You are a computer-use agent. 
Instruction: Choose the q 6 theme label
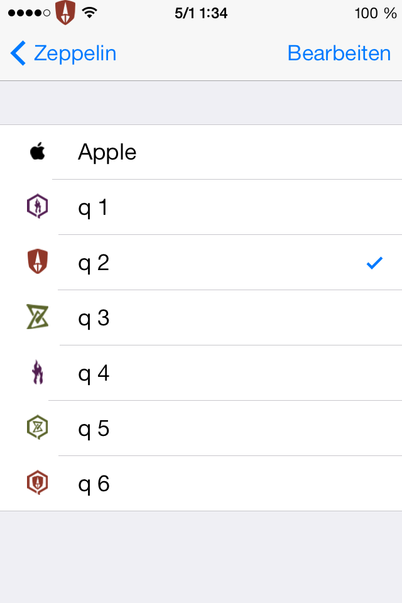[94, 484]
